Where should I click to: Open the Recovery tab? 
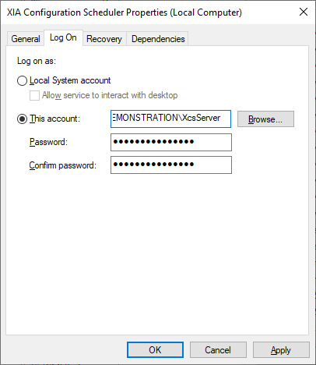click(104, 39)
